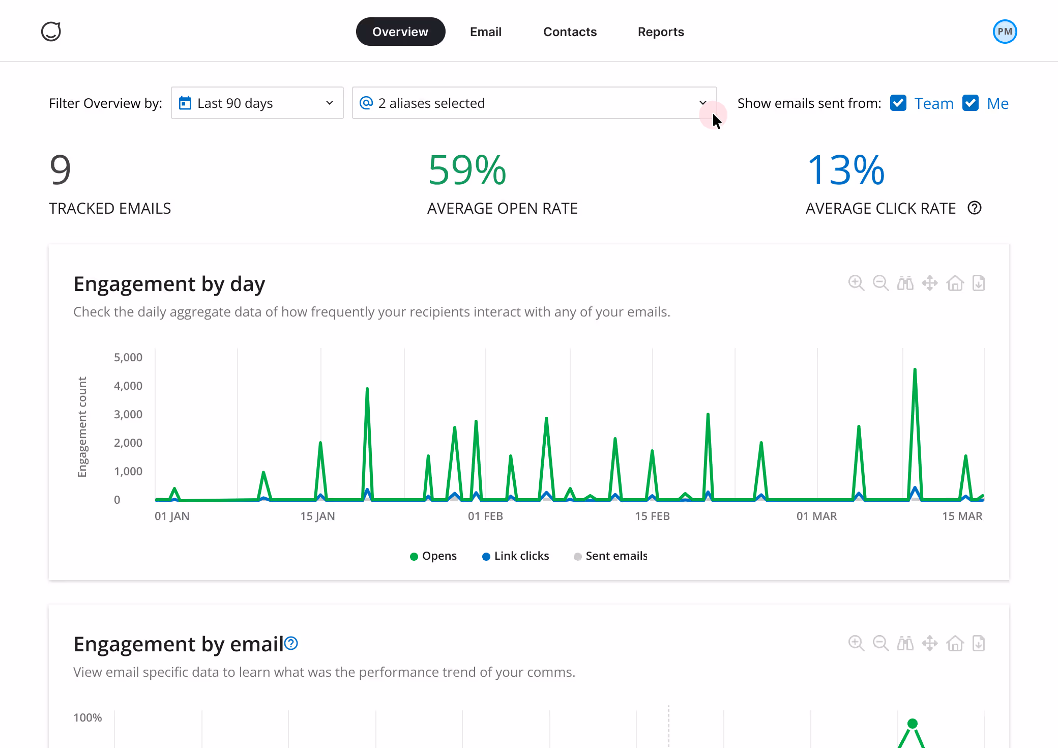
Task: Toggle the Opens legend item below the chart
Action: (x=433, y=556)
